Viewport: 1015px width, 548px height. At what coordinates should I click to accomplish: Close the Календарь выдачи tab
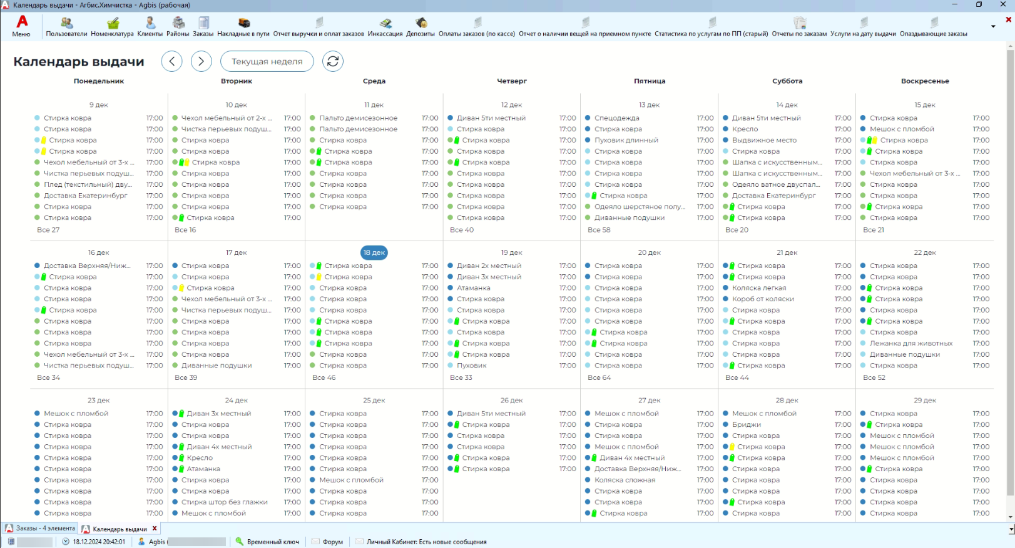tap(155, 529)
